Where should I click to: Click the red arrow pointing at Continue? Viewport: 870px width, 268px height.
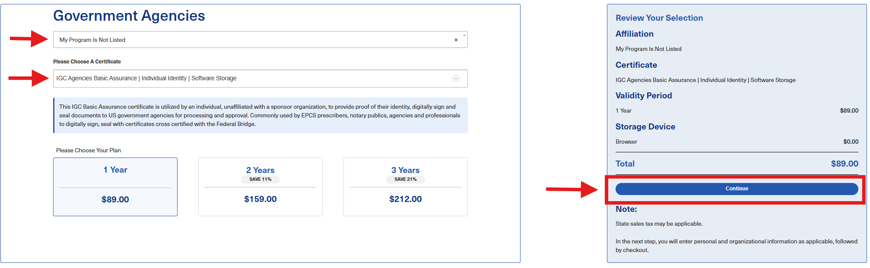(x=572, y=189)
